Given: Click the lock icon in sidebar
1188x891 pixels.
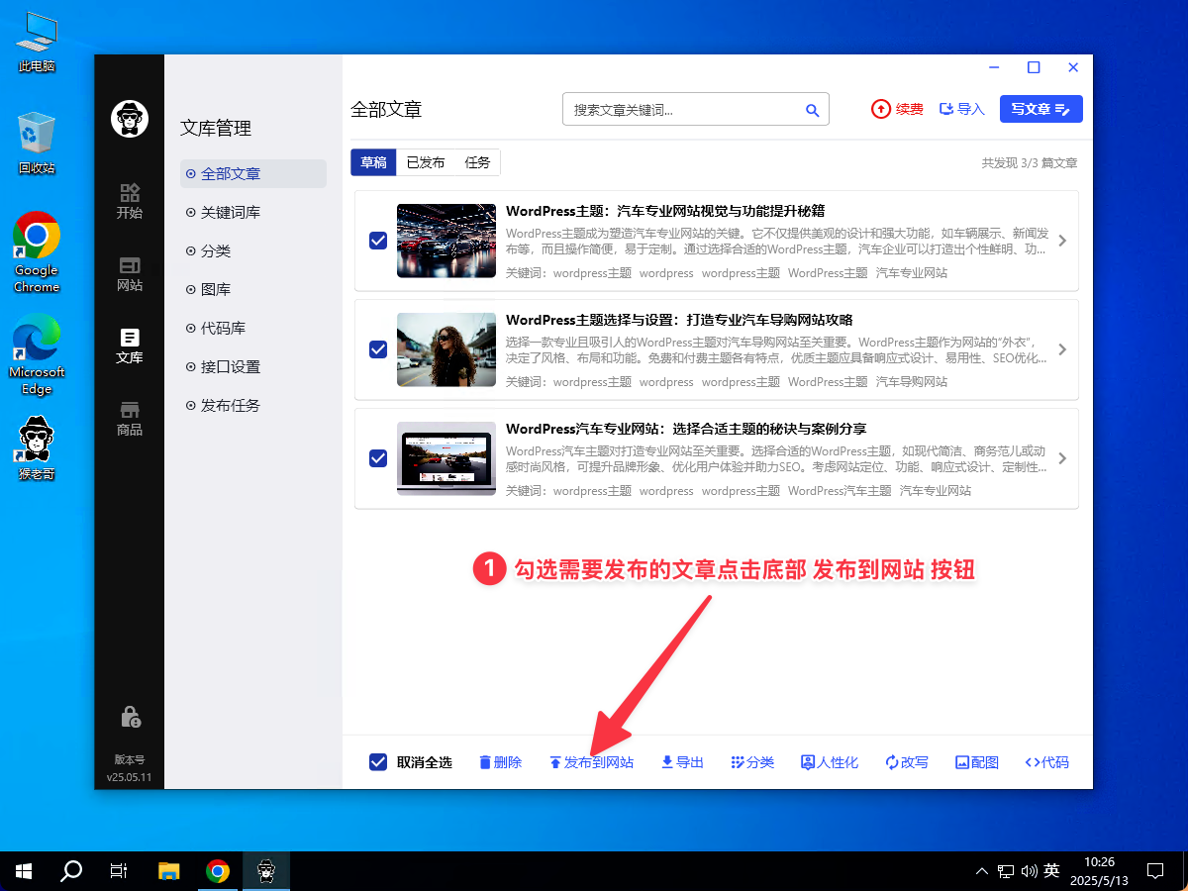Looking at the screenshot, I should [x=130, y=716].
